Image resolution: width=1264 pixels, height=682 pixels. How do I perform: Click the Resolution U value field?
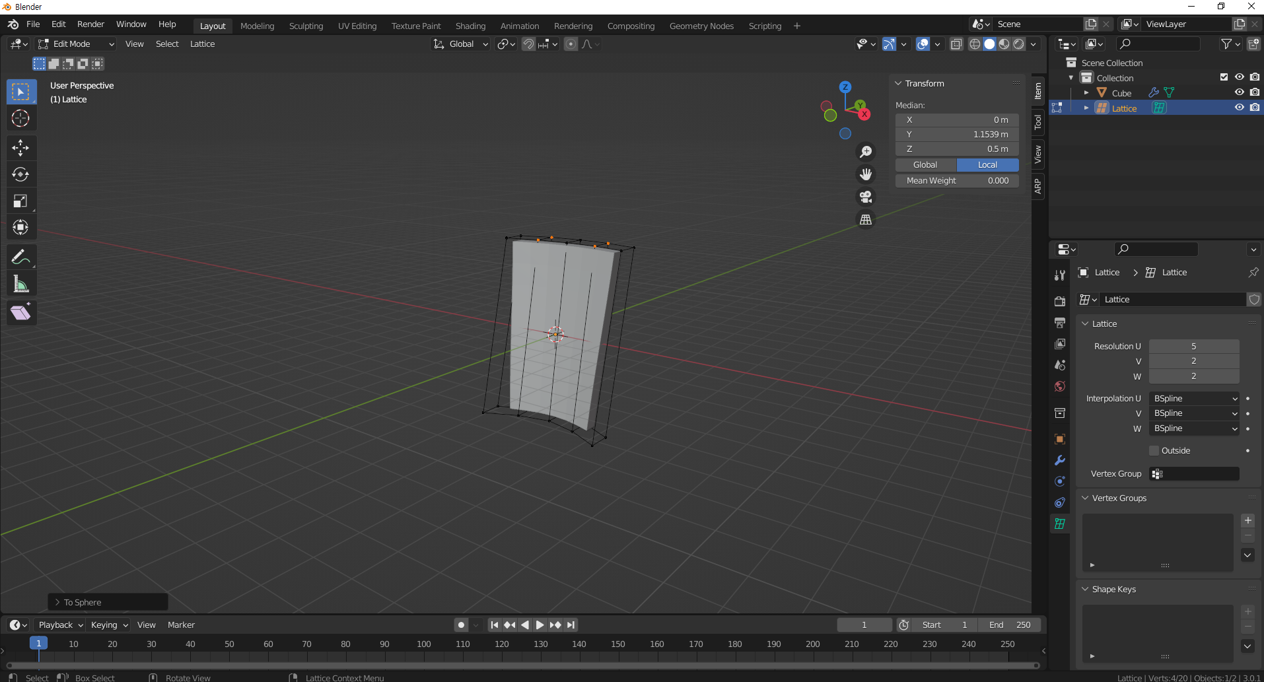(1194, 346)
